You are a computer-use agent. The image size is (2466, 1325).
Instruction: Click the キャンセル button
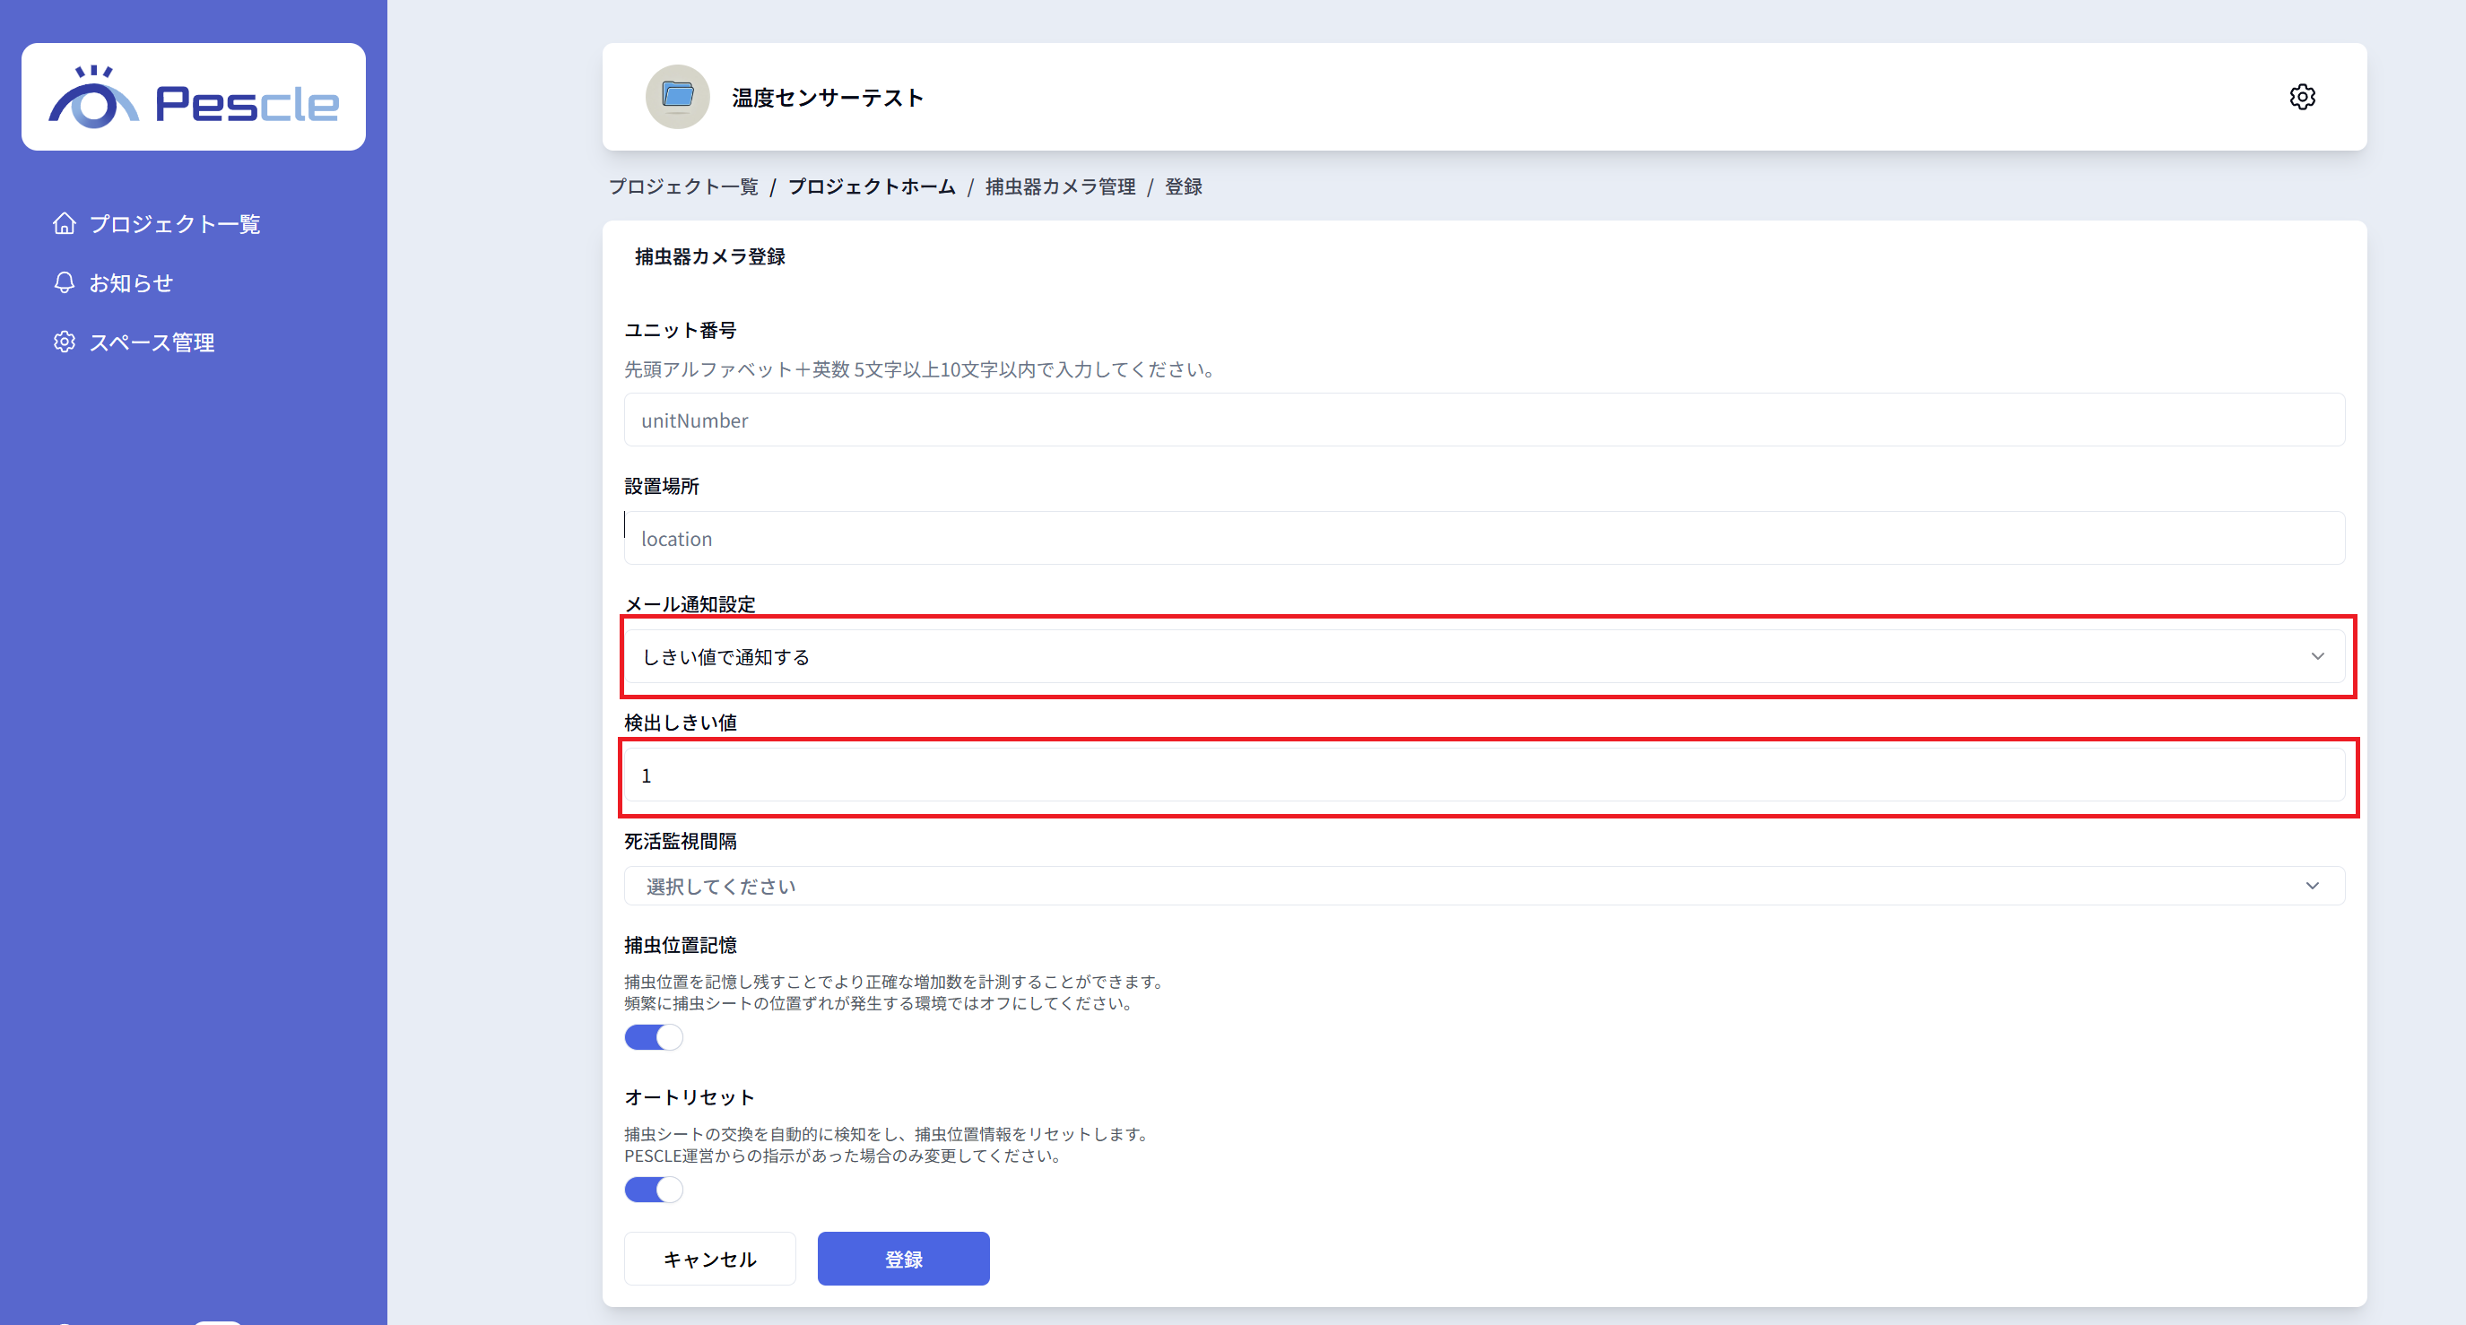pos(709,1258)
